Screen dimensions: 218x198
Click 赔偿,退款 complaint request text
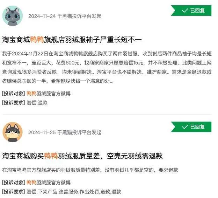point(37,103)
